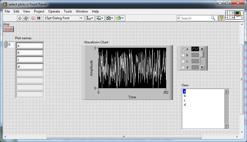Screen dimensions: 247x142
Task: Click the Search field in toolbar
Action: [x=195, y=18]
